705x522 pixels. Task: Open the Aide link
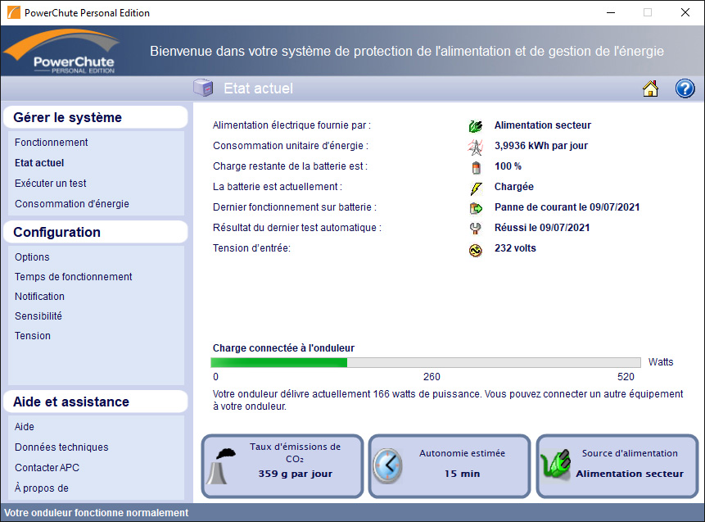[25, 427]
